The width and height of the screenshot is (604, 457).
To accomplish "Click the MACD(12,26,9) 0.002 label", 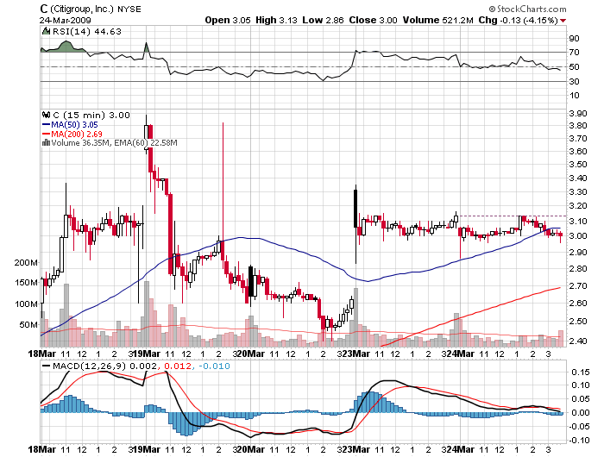I will 104,366.
